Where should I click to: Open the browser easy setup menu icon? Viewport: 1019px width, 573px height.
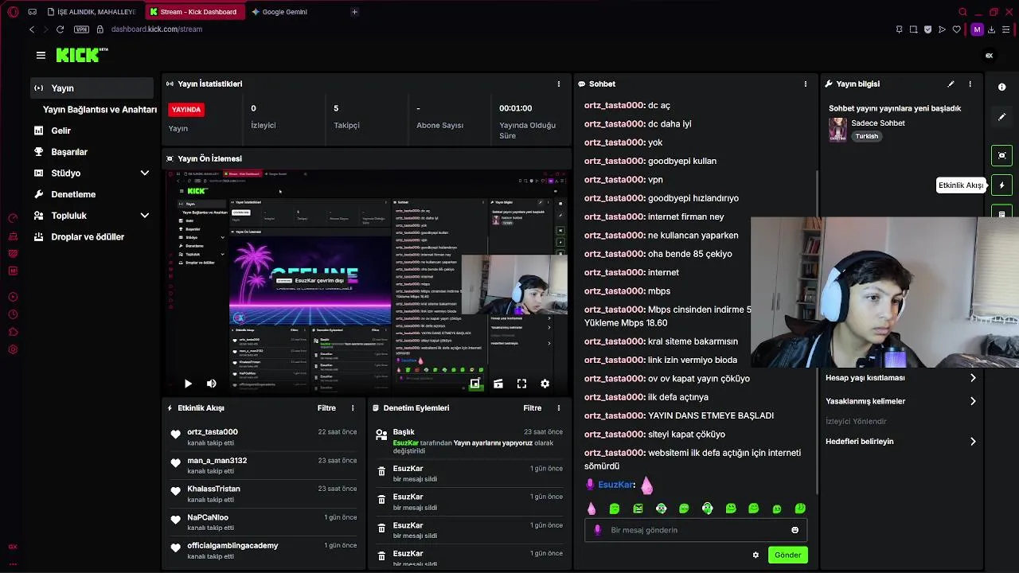1005,29
